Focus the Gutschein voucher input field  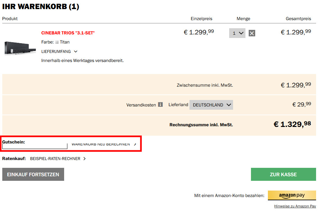pyautogui.click(x=35, y=146)
